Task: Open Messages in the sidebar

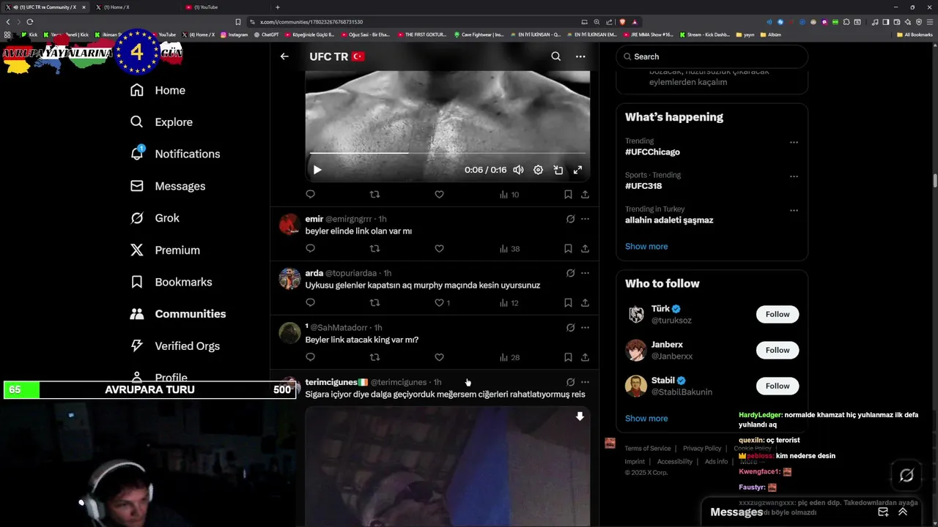Action: tap(168, 186)
